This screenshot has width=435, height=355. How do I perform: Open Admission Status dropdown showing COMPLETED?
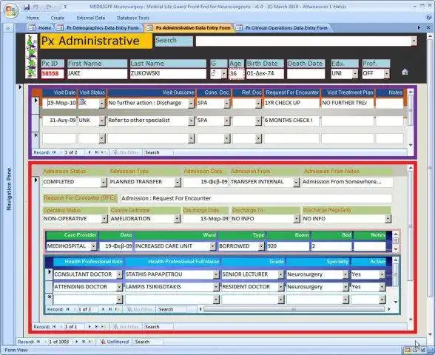[x=104, y=182]
